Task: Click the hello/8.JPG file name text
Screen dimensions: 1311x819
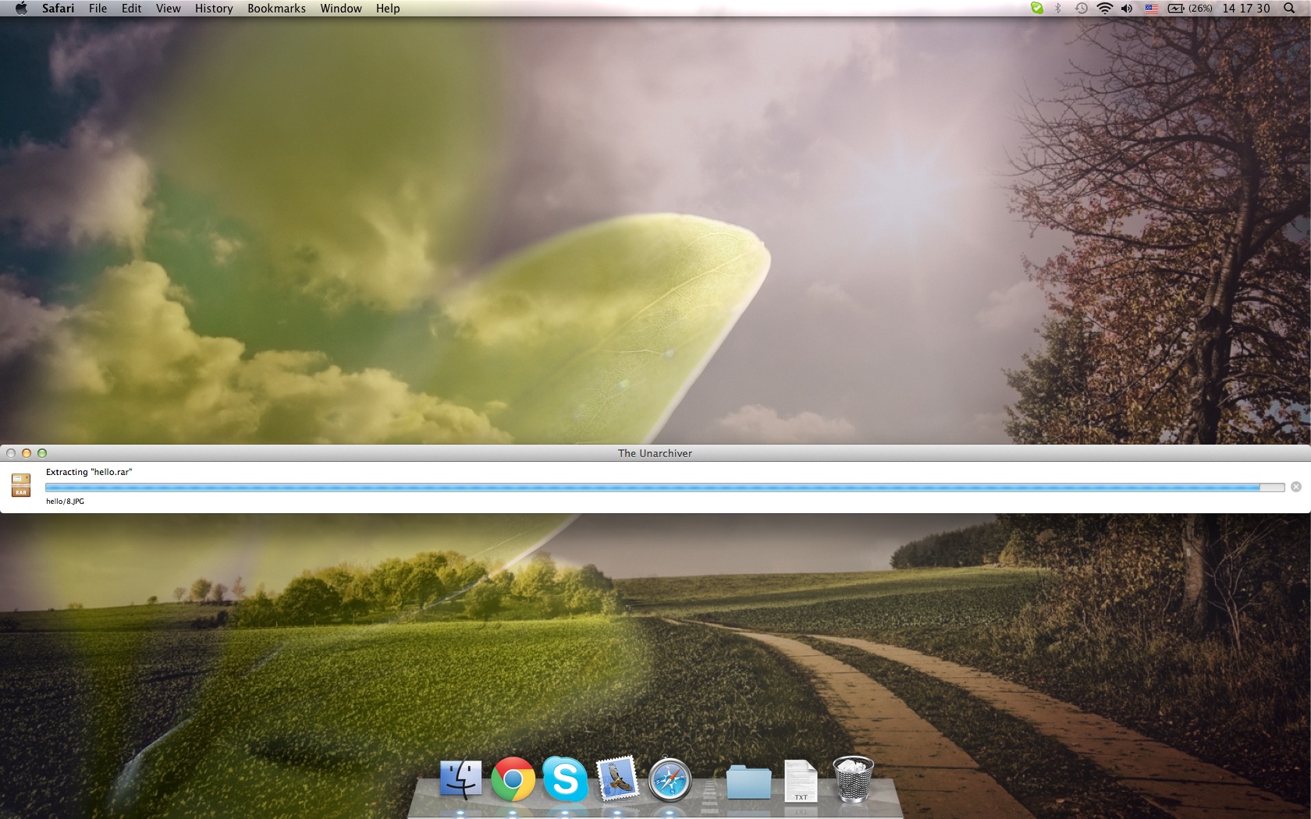Action: 65,502
